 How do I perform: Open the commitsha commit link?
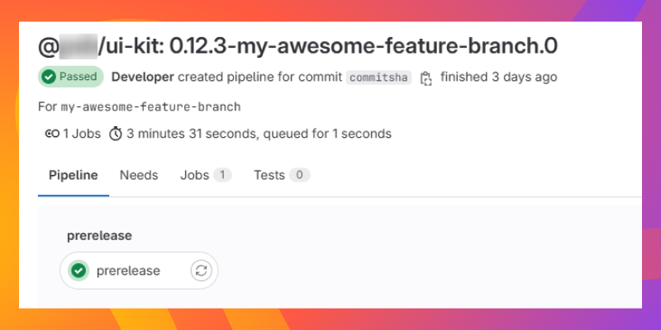click(378, 78)
